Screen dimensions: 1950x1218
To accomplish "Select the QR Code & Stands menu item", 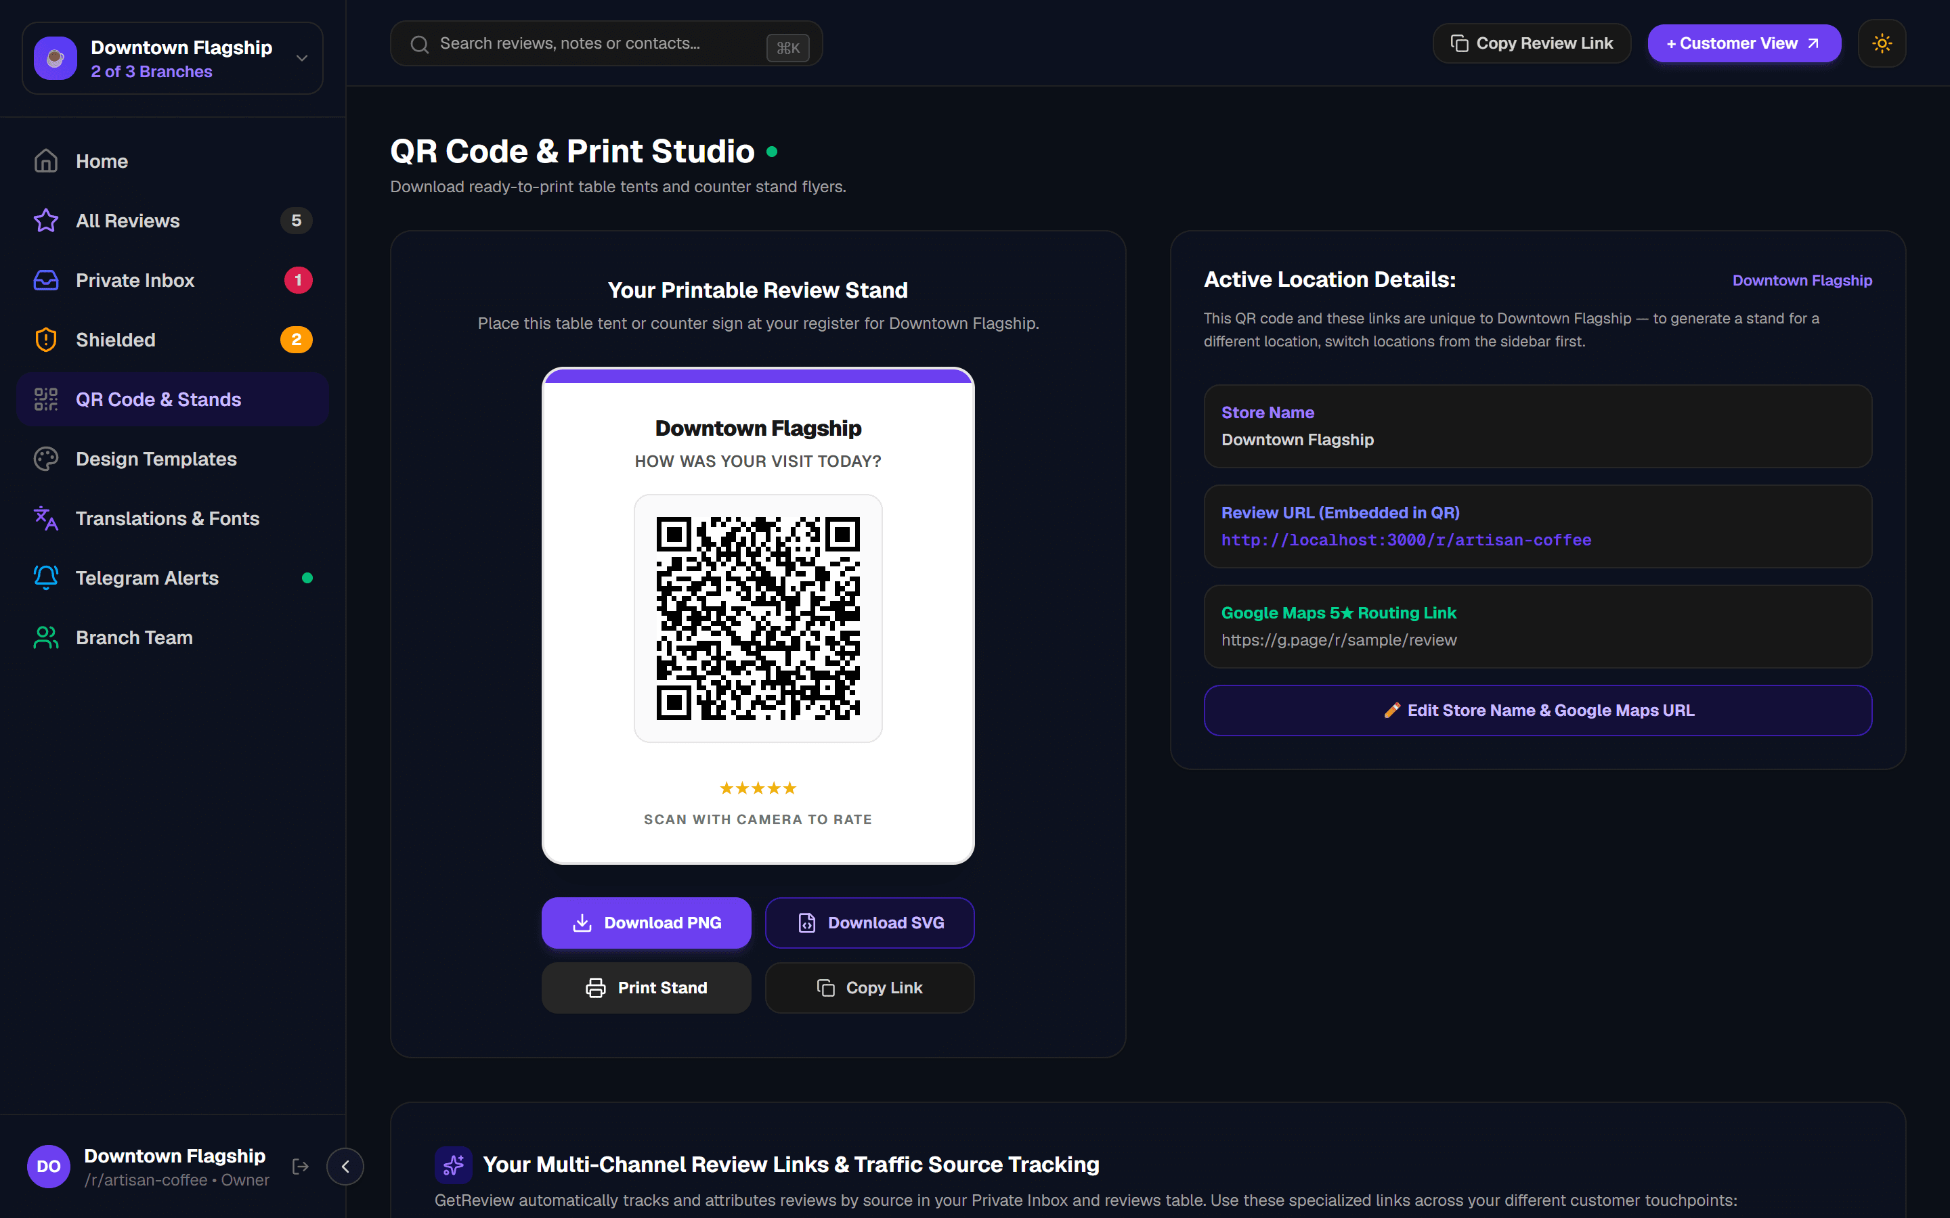I will [173, 399].
